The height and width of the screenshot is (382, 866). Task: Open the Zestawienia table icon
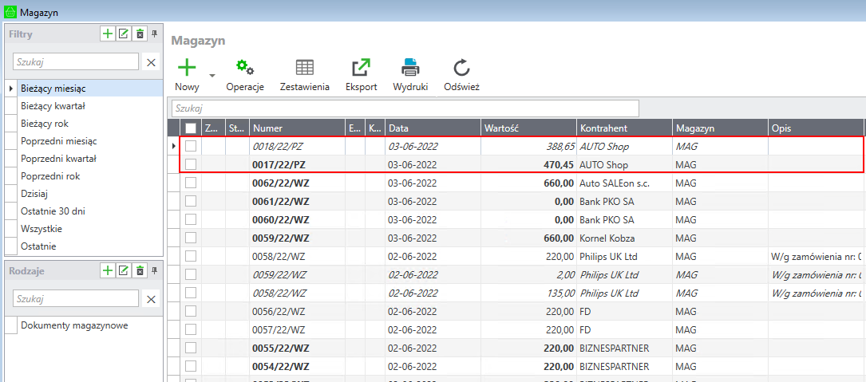pyautogui.click(x=304, y=68)
